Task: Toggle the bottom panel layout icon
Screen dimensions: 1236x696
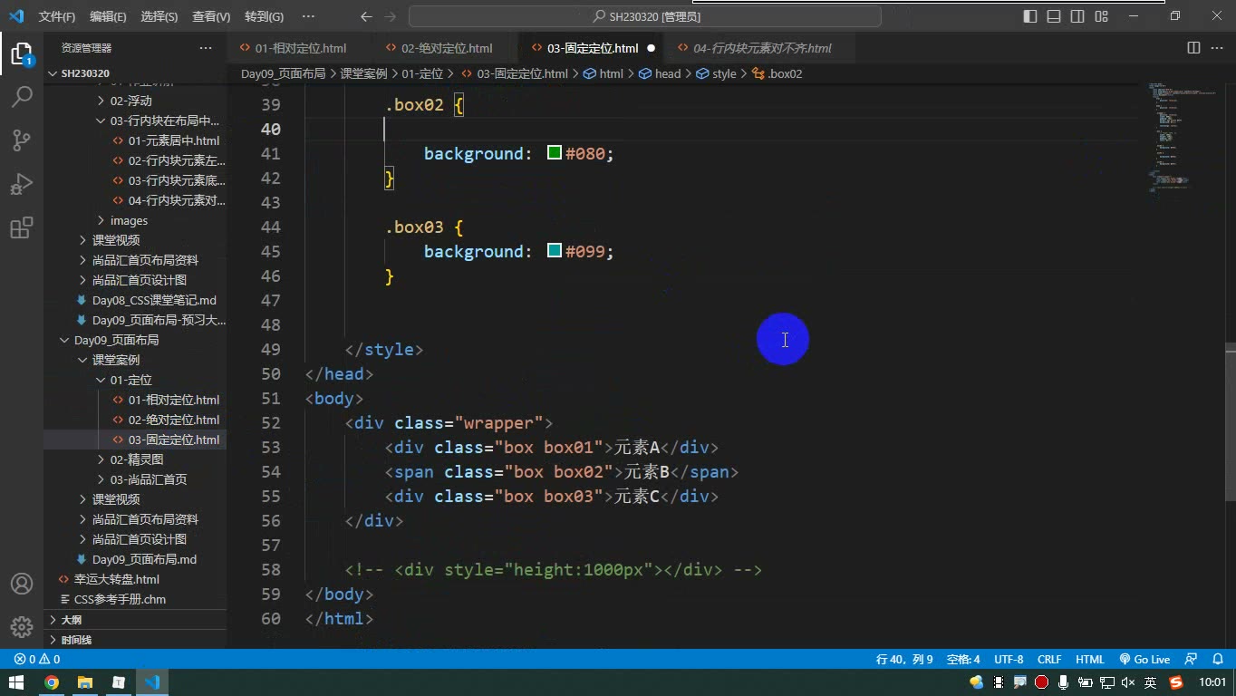Action: pyautogui.click(x=1054, y=16)
